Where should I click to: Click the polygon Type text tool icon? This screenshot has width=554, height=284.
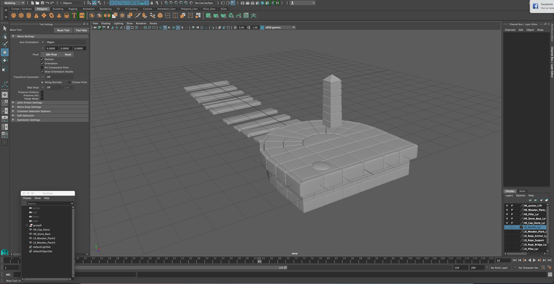[x=74, y=16]
